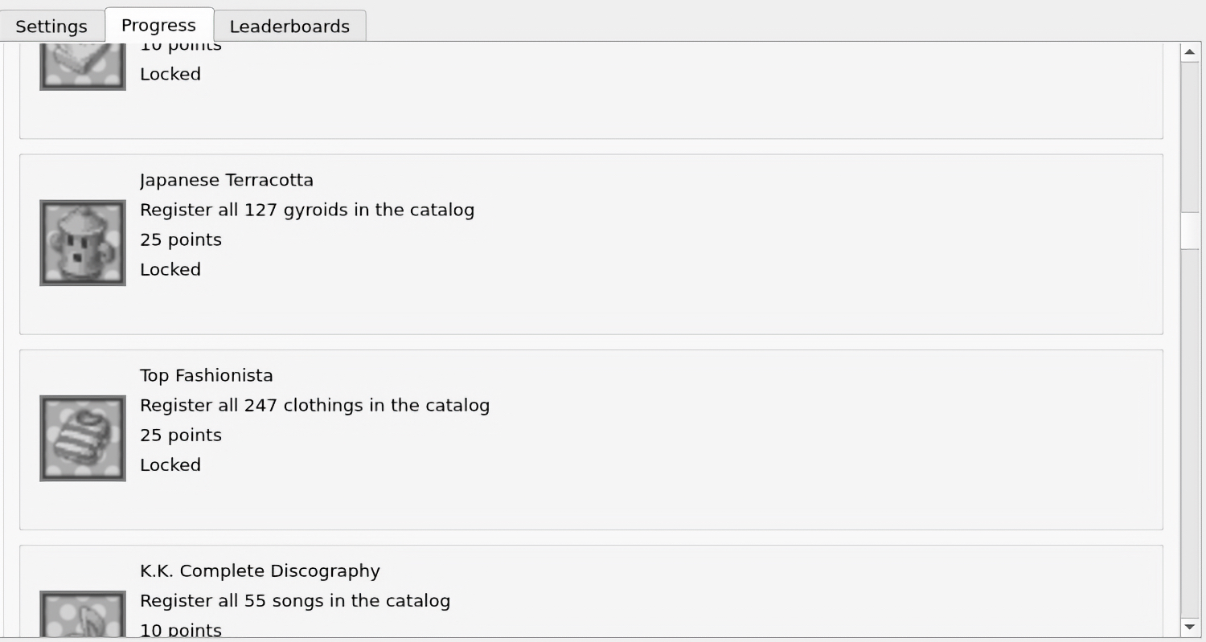Click the Top Fashionista striped shirt icon
1206x642 pixels.
point(83,438)
